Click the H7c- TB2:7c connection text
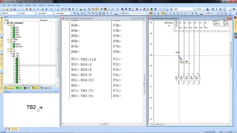Viewport: 237px width, 133px height. point(82,91)
